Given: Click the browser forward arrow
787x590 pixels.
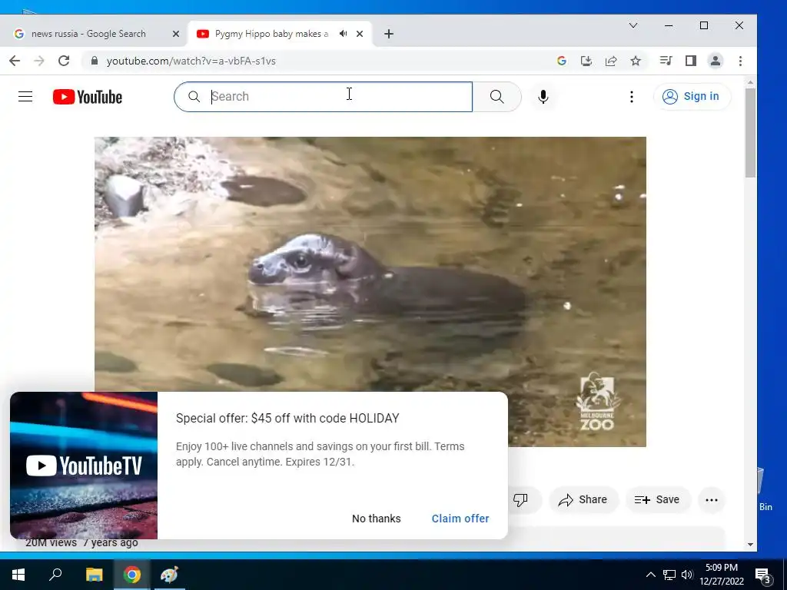Looking at the screenshot, I should point(39,61).
